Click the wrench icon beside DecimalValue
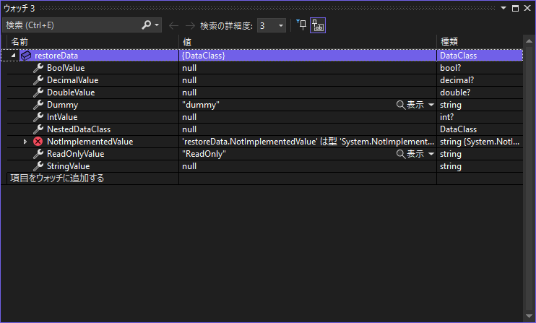 (x=38, y=80)
